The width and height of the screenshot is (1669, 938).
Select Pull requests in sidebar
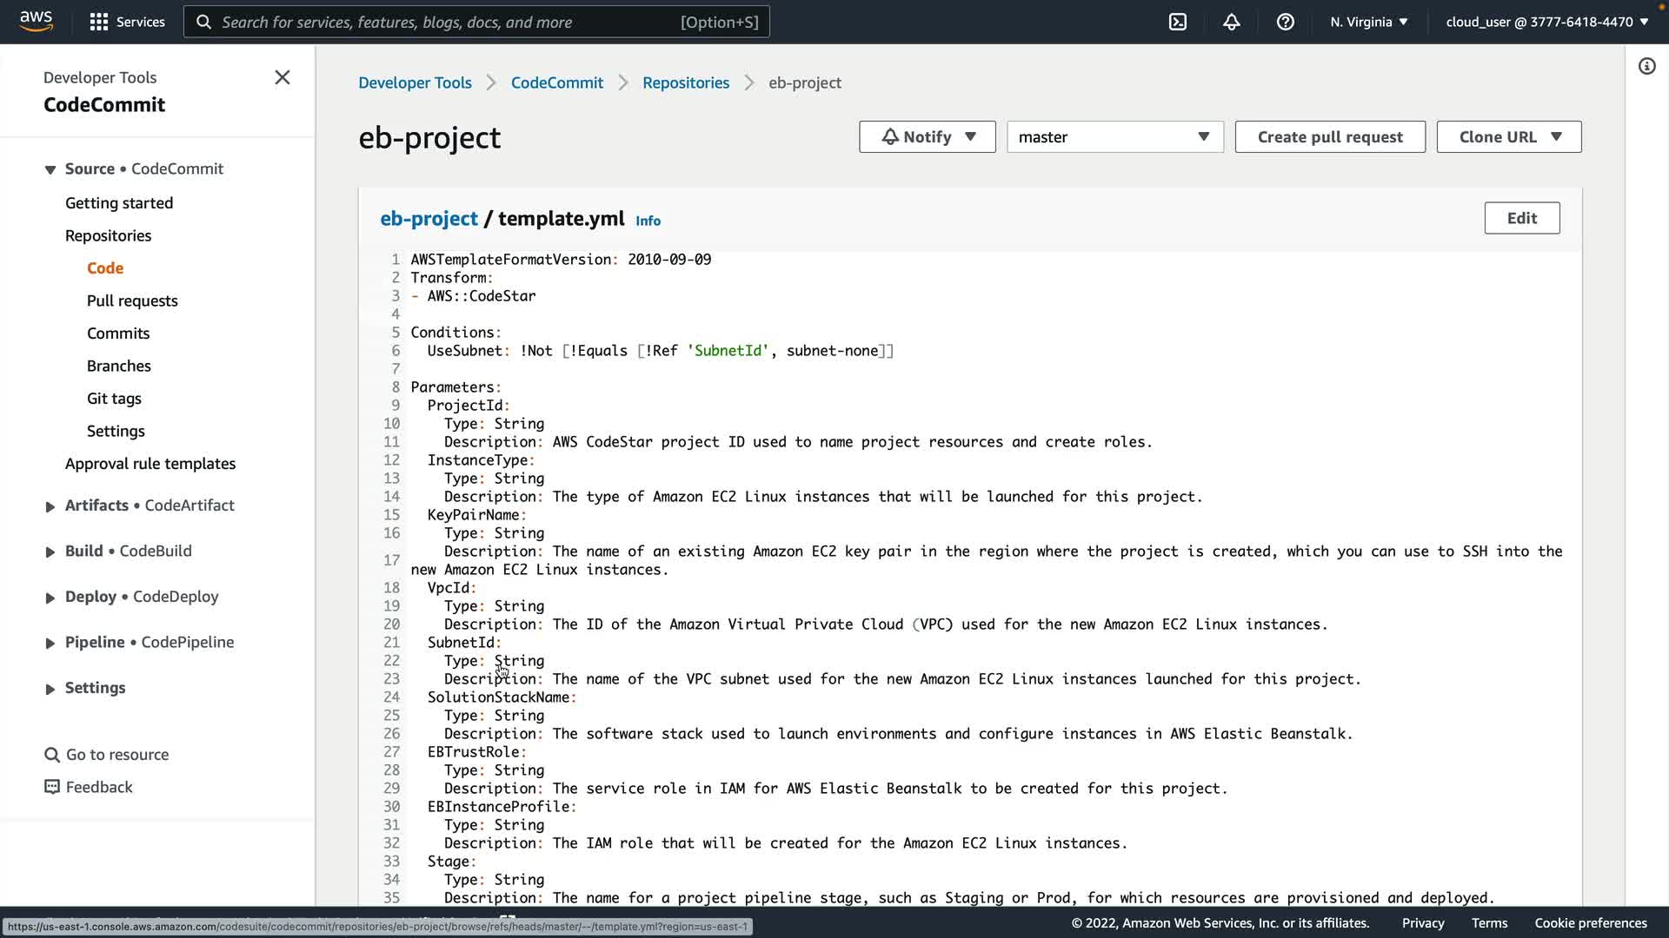[x=132, y=301]
